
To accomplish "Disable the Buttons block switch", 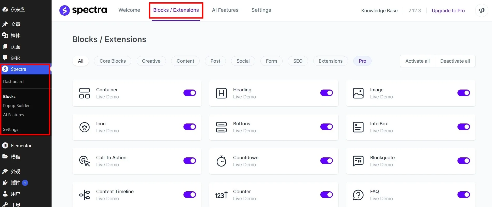I will 327,127.
